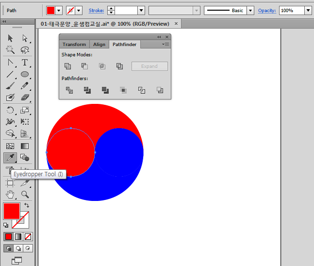This screenshot has height=266, width=314.
Task: Reset to default fill and stroke
Action: [x=6, y=225]
